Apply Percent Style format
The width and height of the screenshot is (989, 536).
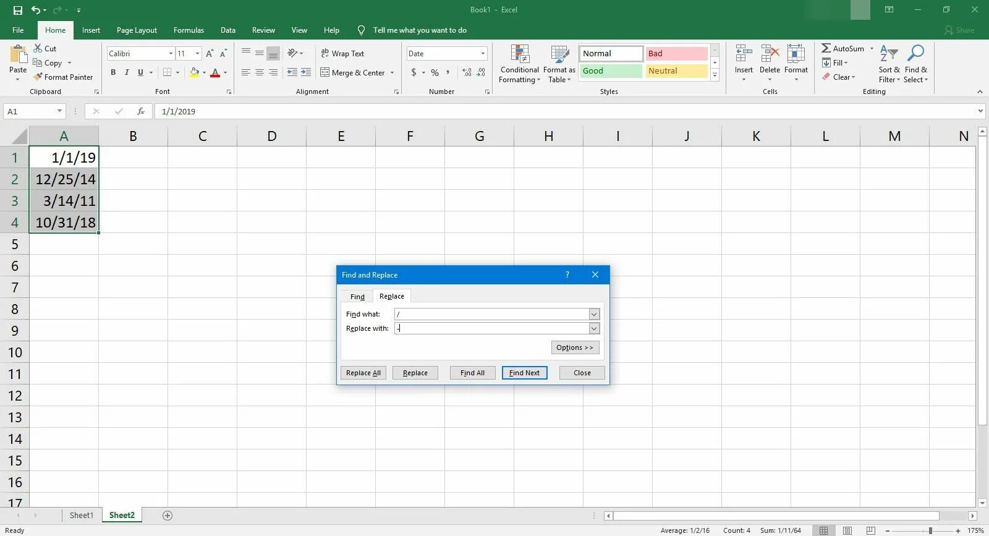[x=435, y=72]
